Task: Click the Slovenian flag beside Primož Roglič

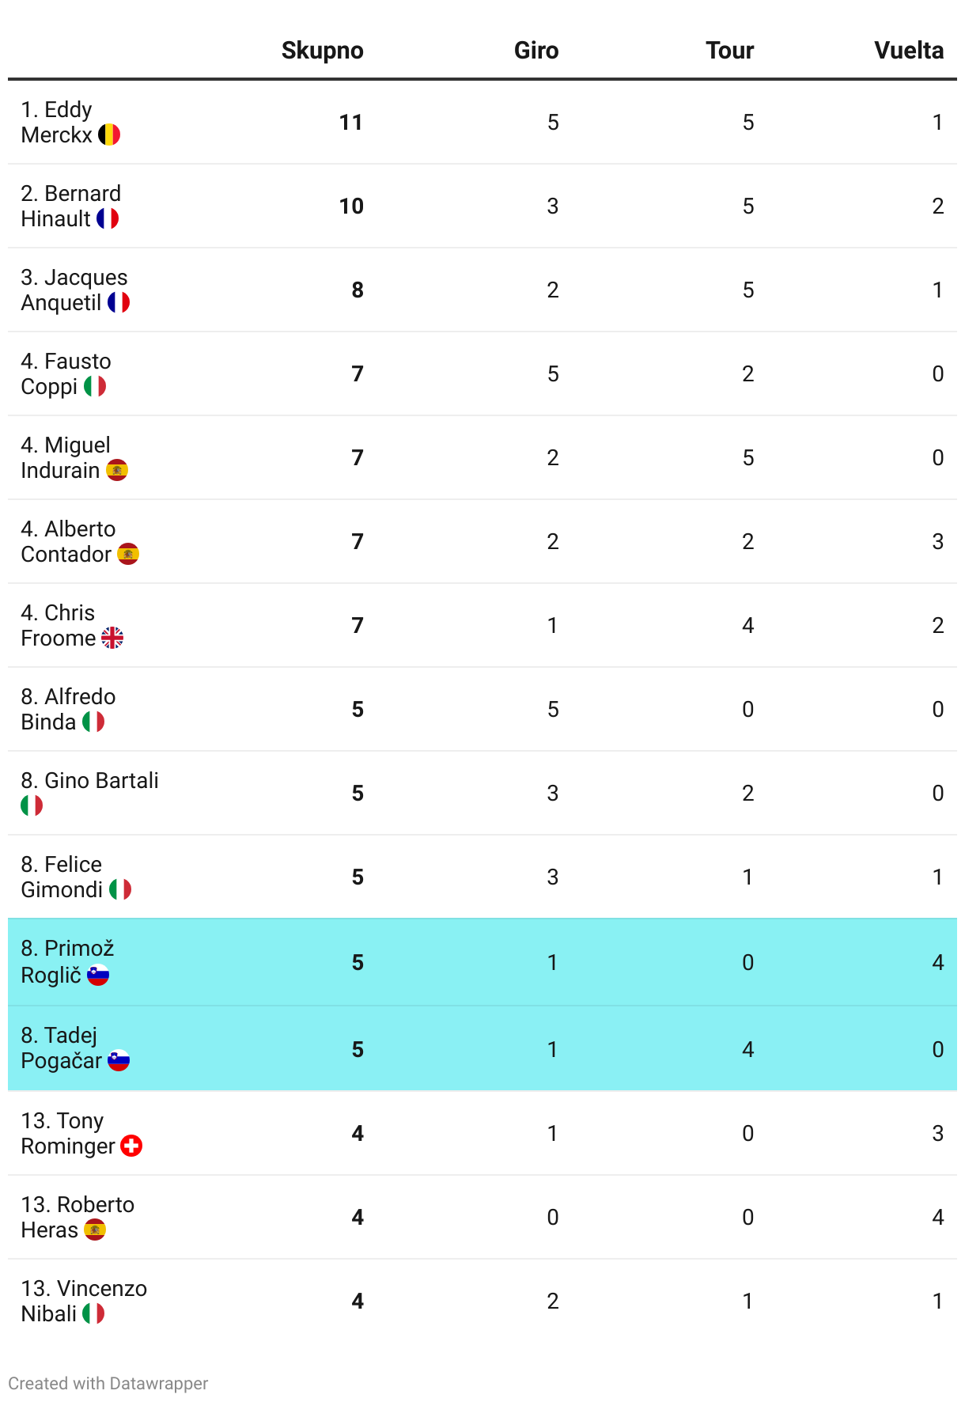Action: 98,975
